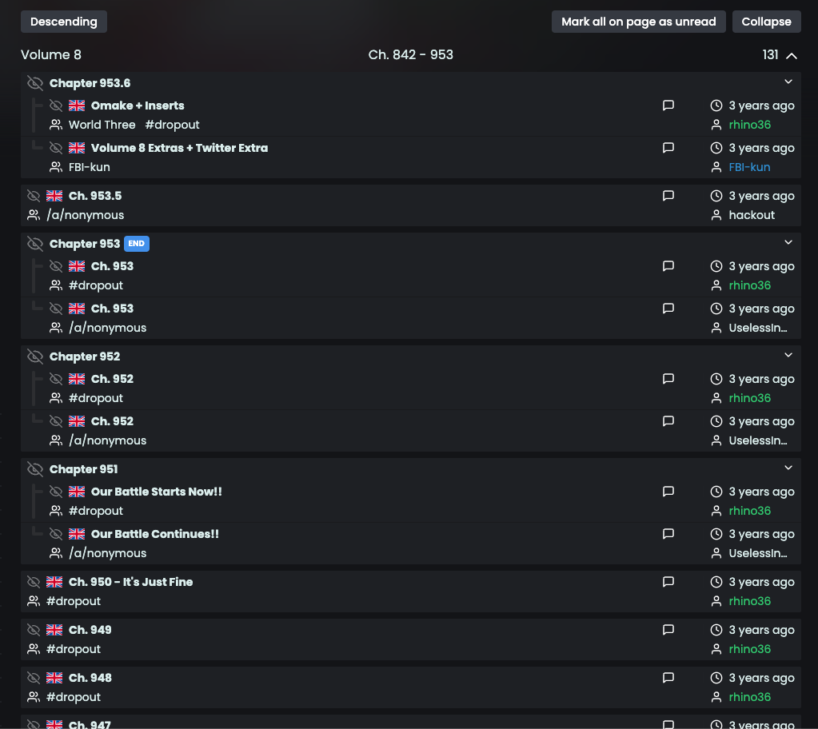The height and width of the screenshot is (729, 818).
Task: Click the Collapse button
Action: pos(766,22)
